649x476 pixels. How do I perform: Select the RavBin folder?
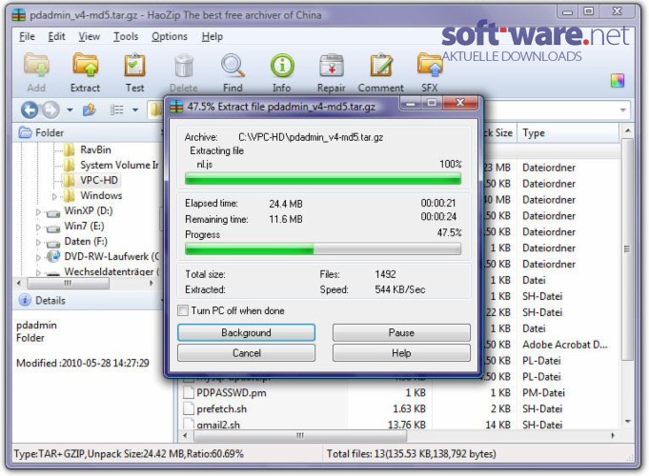point(95,149)
